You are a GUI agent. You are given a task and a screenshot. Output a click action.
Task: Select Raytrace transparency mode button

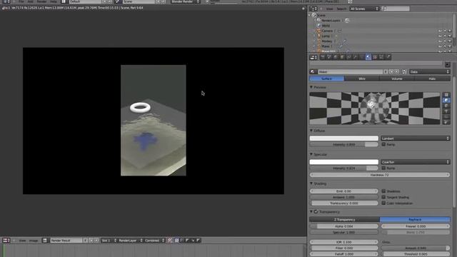pyautogui.click(x=415, y=219)
